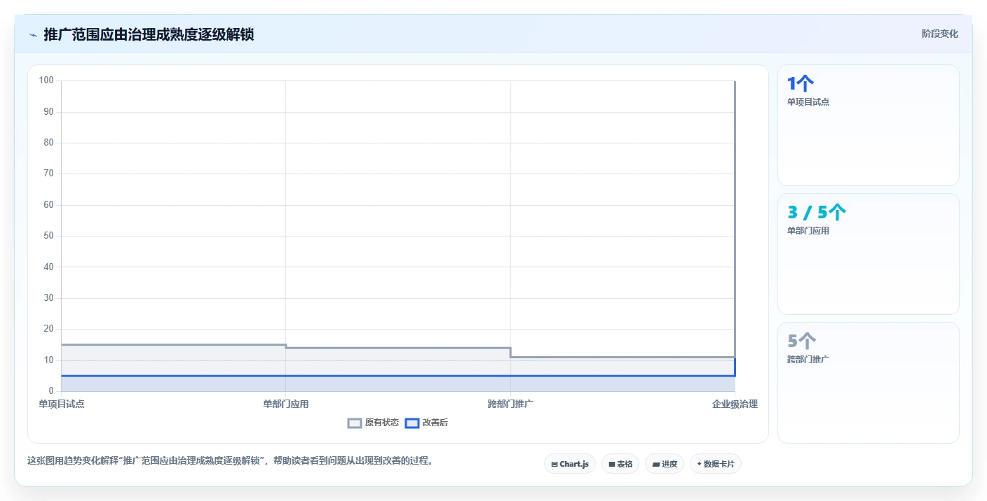Click the 单项目试点 x-axis label

pos(62,404)
